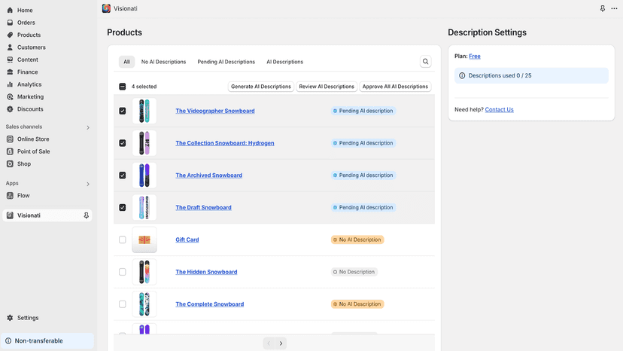Click the Discounts badge icon

point(10,109)
